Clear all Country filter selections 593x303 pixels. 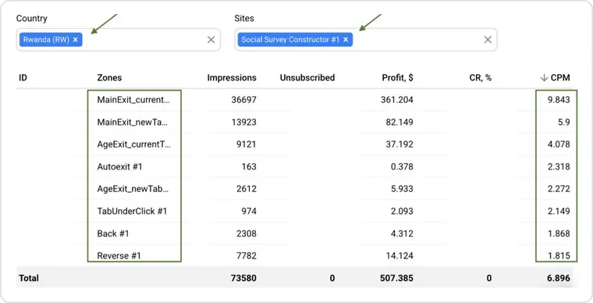pyautogui.click(x=211, y=40)
